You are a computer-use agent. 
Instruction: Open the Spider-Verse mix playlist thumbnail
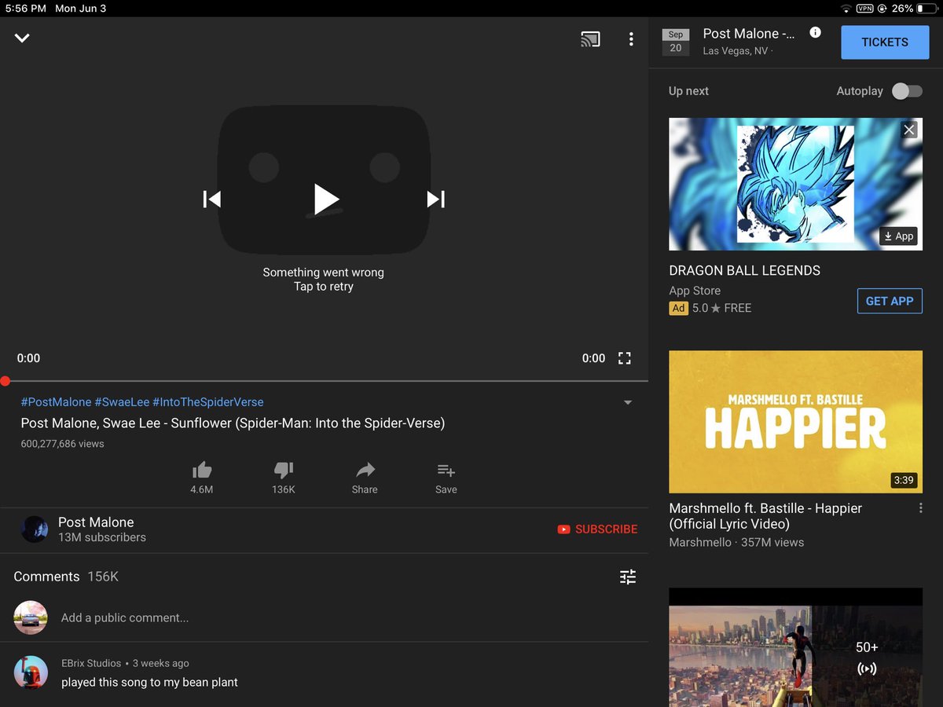[x=795, y=647]
